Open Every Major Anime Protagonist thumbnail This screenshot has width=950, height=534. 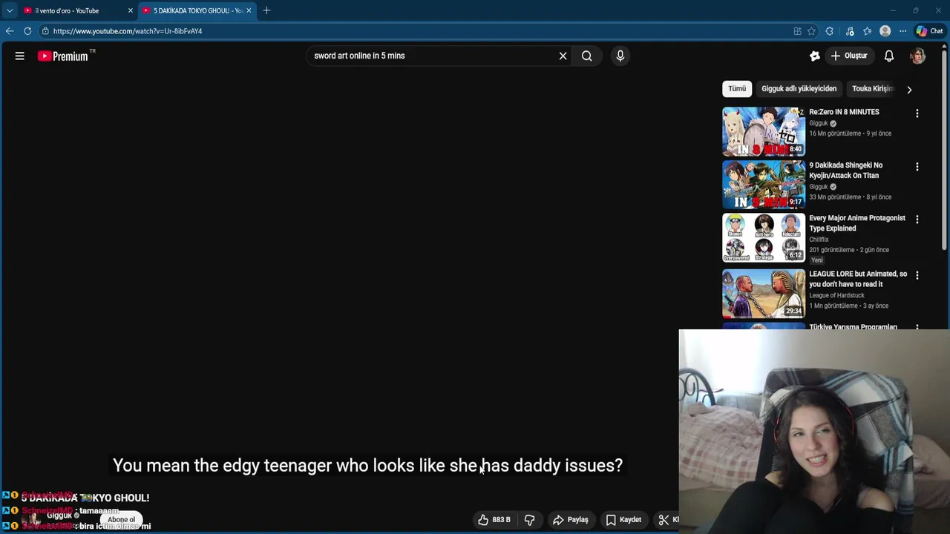764,238
